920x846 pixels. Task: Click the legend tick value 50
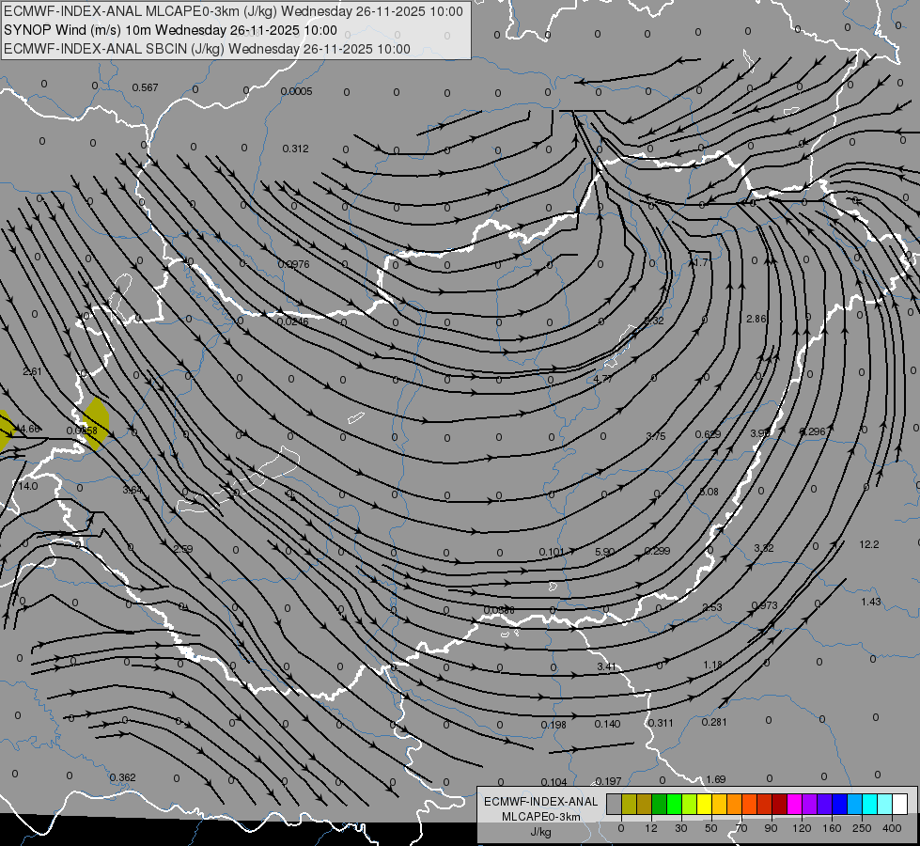click(711, 828)
